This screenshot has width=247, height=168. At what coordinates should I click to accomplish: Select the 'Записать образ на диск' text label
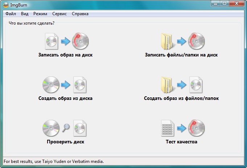click(x=65, y=55)
